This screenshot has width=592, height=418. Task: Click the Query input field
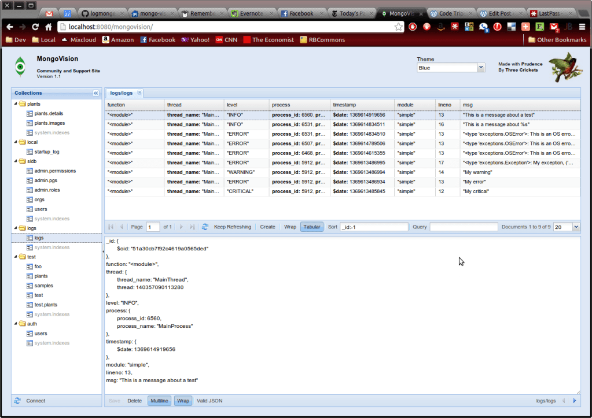463,227
